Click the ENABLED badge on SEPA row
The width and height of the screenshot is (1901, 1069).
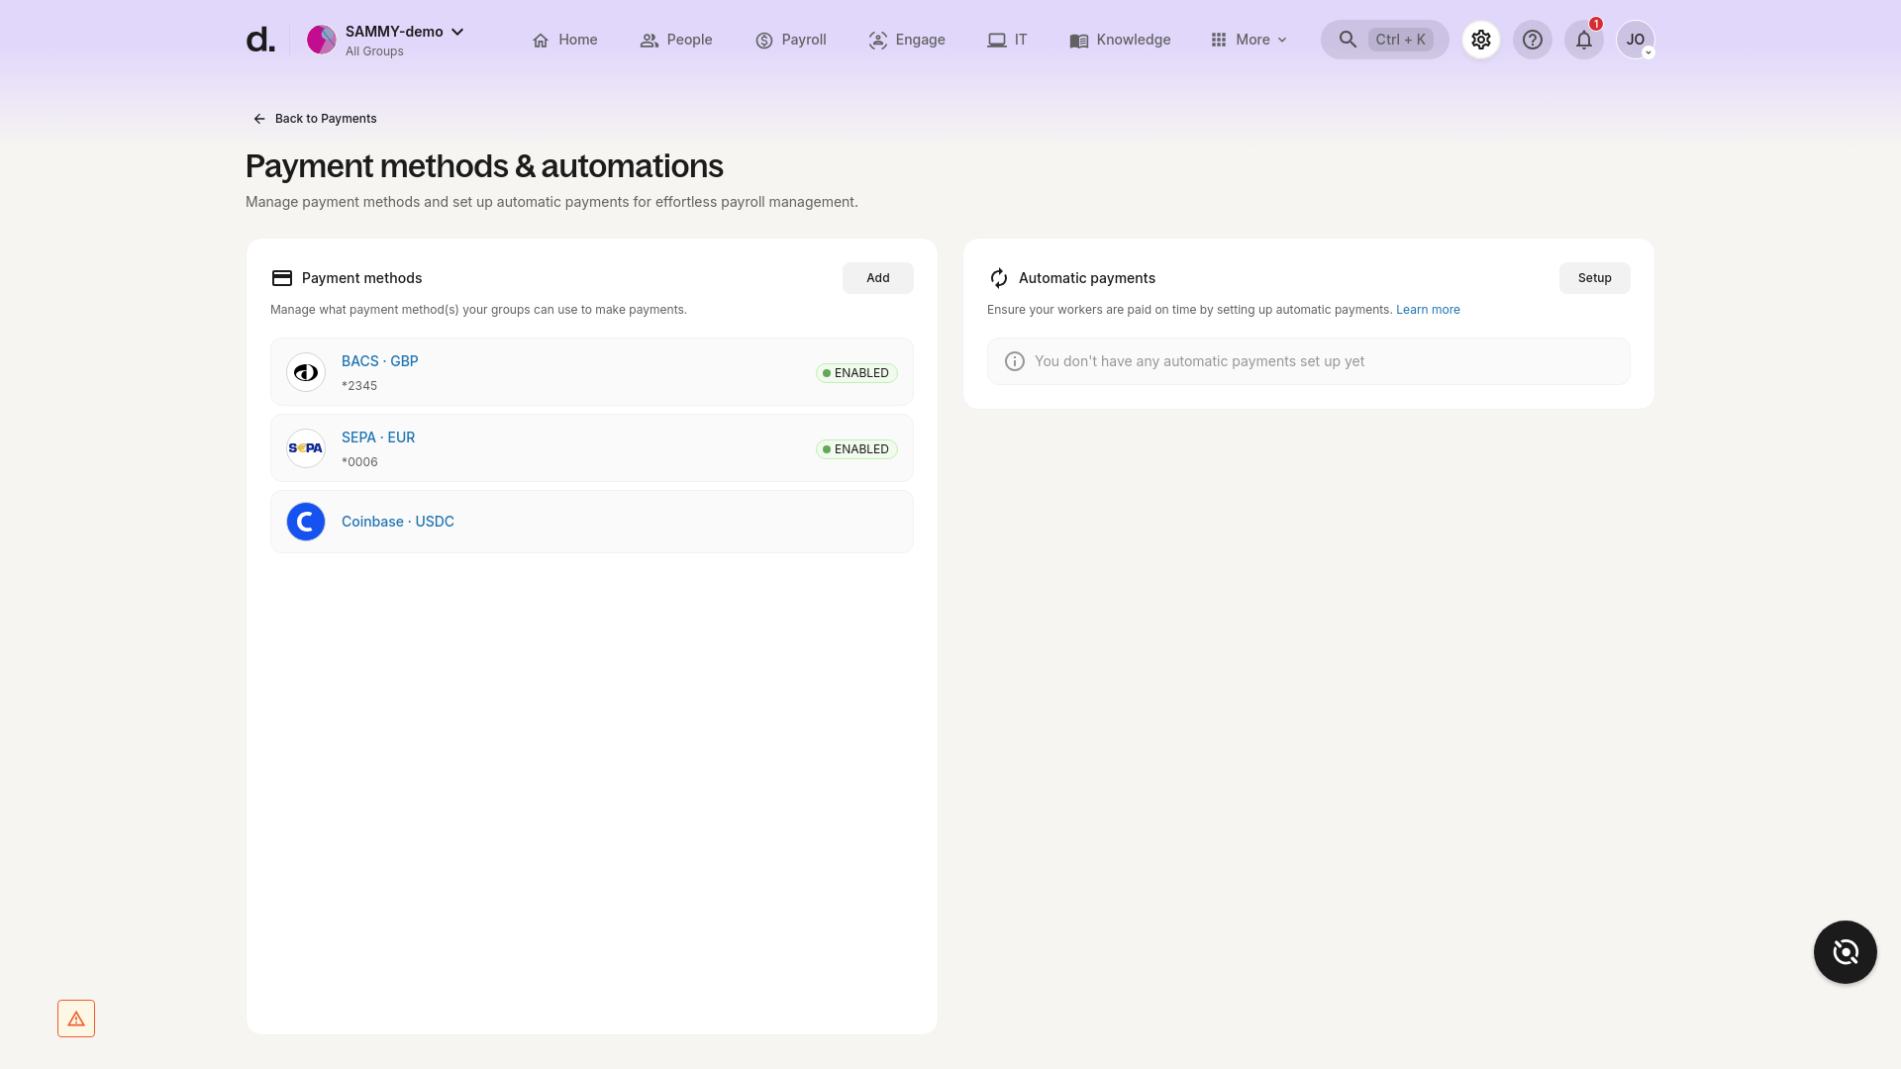tap(856, 449)
